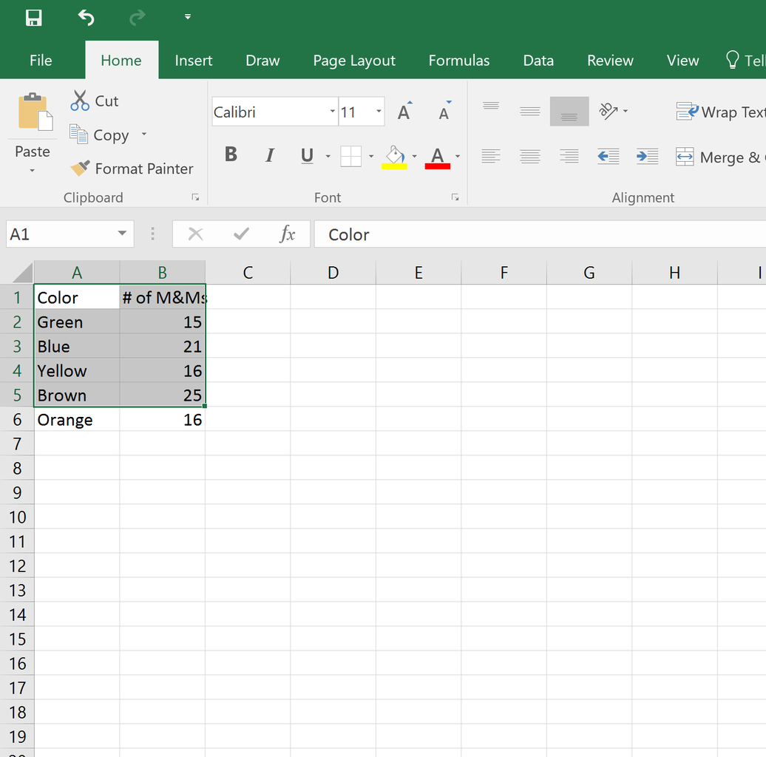Select column C header
Viewport: 766px width, 757px height.
(x=248, y=272)
